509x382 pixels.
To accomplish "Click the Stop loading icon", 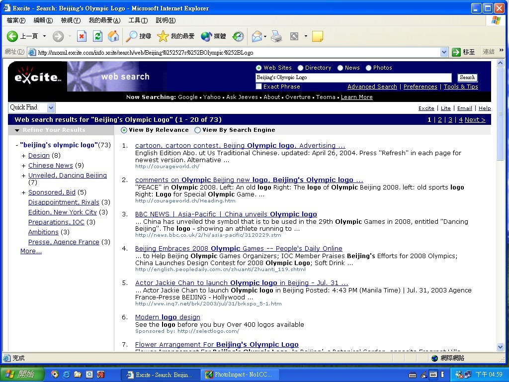I will [x=82, y=36].
